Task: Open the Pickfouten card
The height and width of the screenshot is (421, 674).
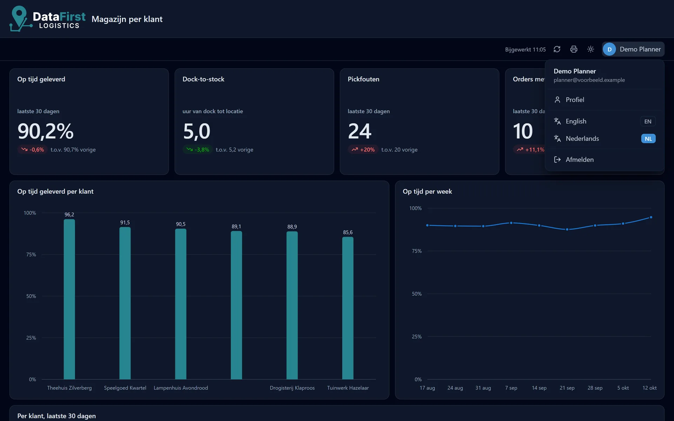Action: click(x=419, y=121)
